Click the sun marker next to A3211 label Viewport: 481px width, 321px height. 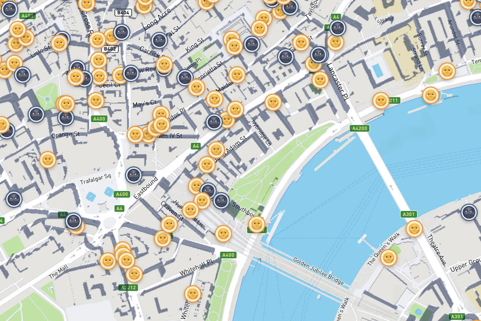[381, 101]
